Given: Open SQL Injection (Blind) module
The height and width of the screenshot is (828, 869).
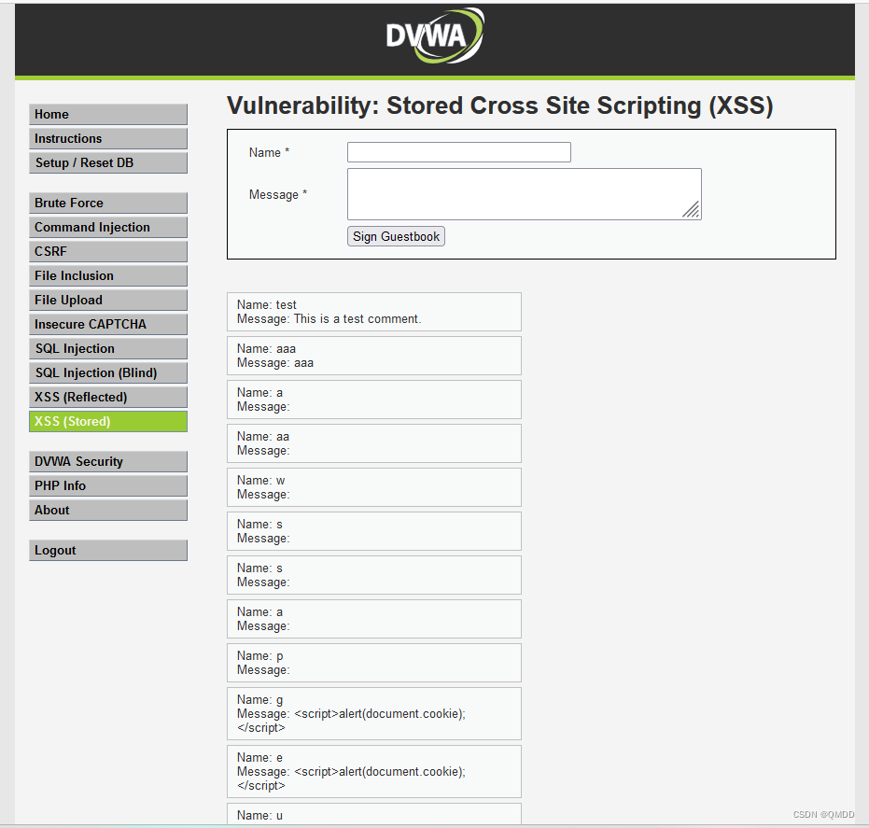Looking at the screenshot, I should point(107,372).
